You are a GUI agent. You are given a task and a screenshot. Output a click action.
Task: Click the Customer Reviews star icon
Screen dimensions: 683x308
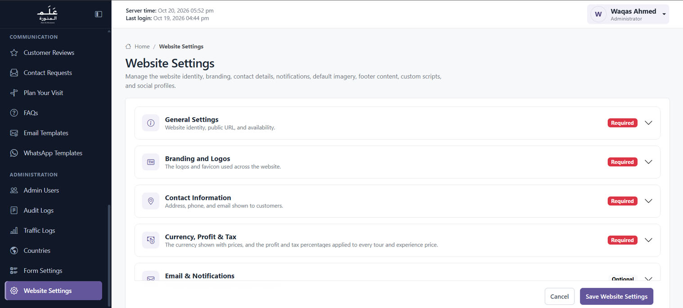tap(14, 53)
